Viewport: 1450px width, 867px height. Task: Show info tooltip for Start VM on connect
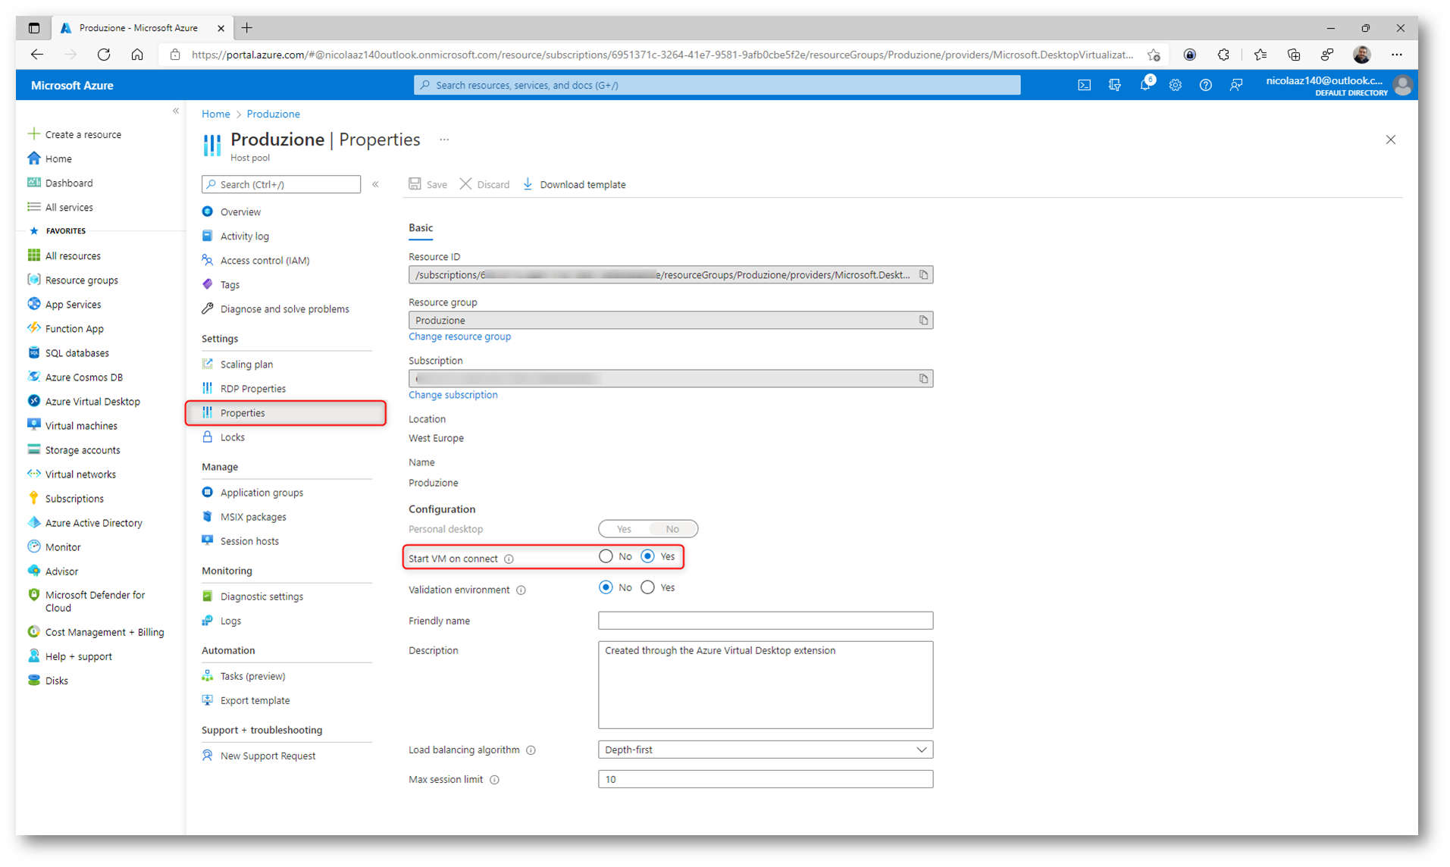coord(509,559)
